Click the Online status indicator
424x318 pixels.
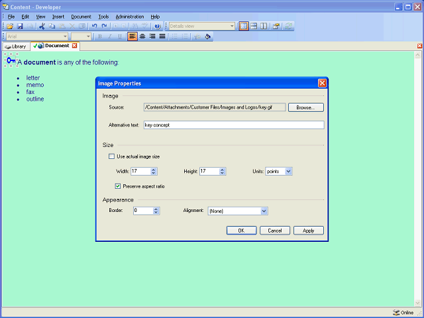[403, 313]
